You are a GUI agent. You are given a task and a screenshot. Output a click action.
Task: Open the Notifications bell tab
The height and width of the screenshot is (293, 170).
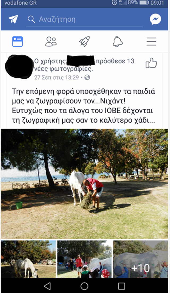[x=118, y=41]
